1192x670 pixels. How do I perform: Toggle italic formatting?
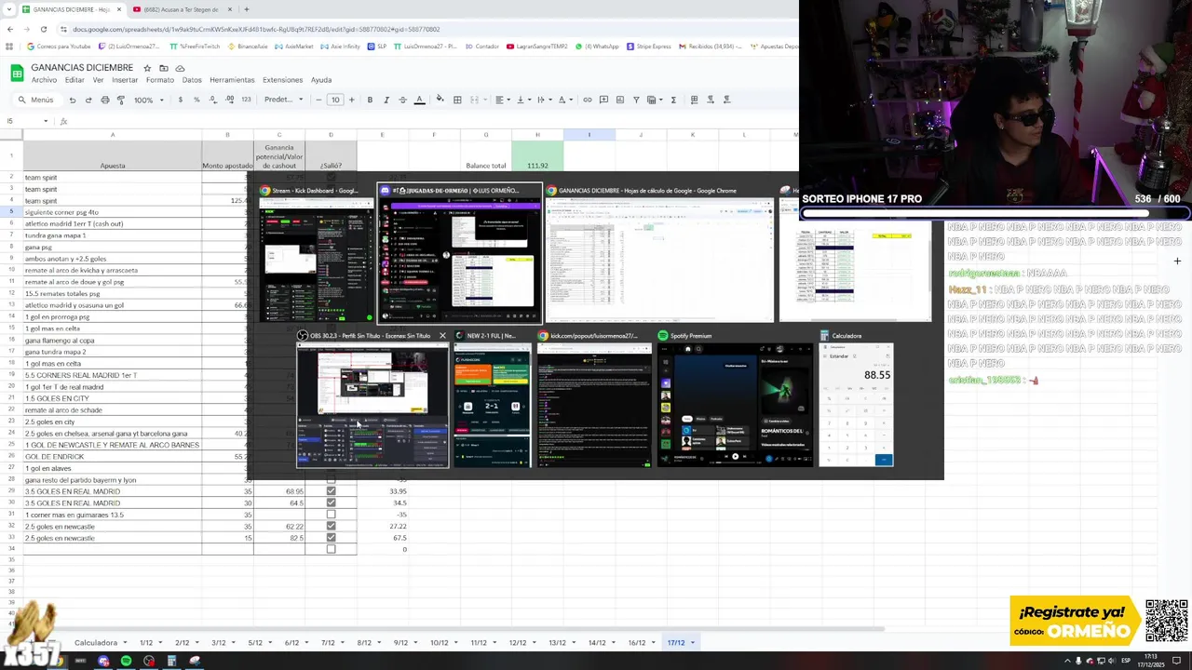pos(386,100)
